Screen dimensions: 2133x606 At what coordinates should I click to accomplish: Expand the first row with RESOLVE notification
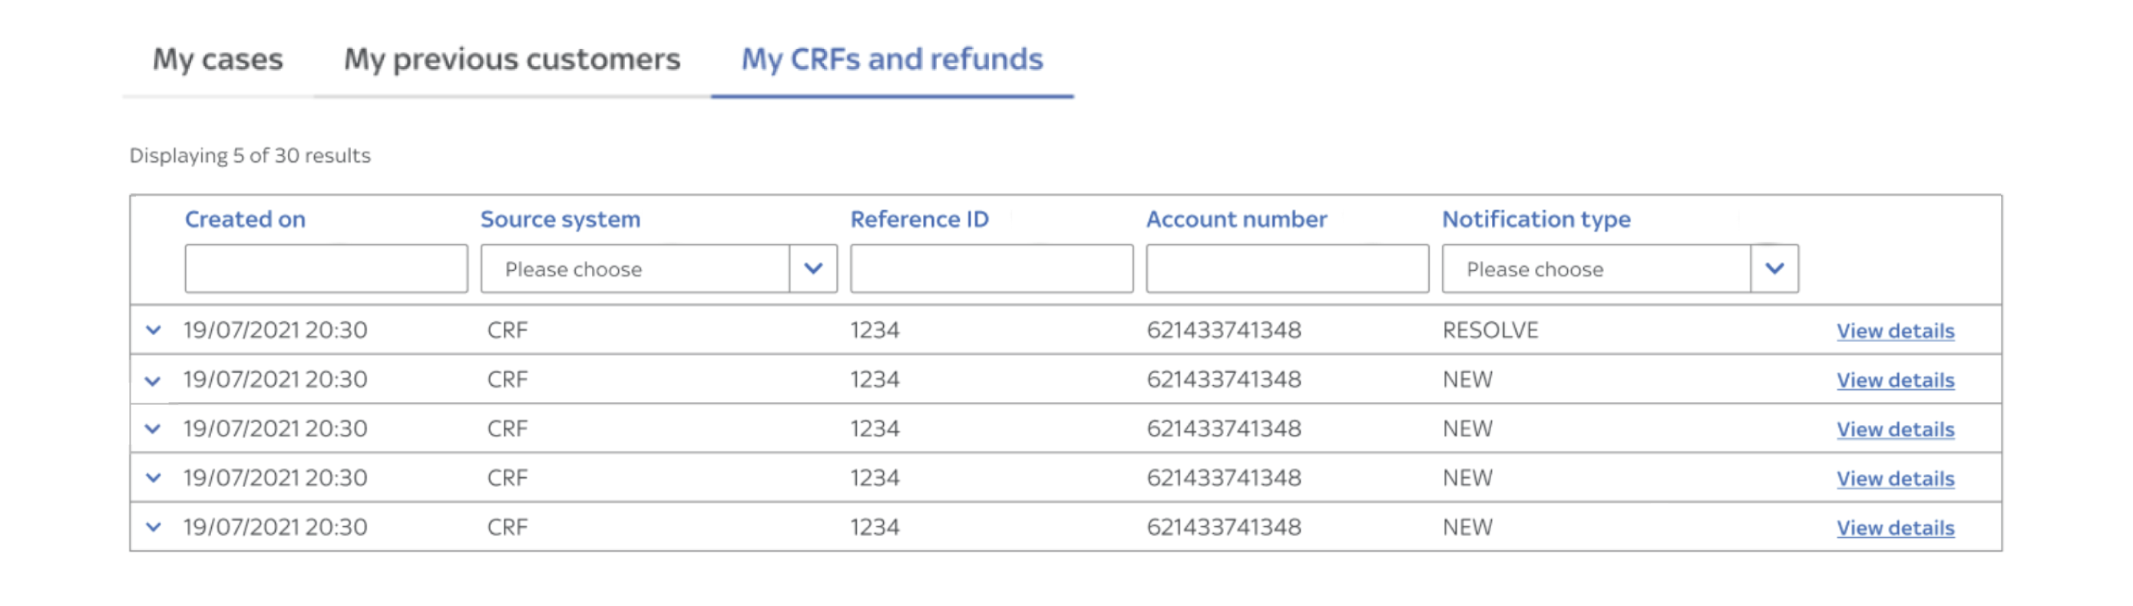154,330
